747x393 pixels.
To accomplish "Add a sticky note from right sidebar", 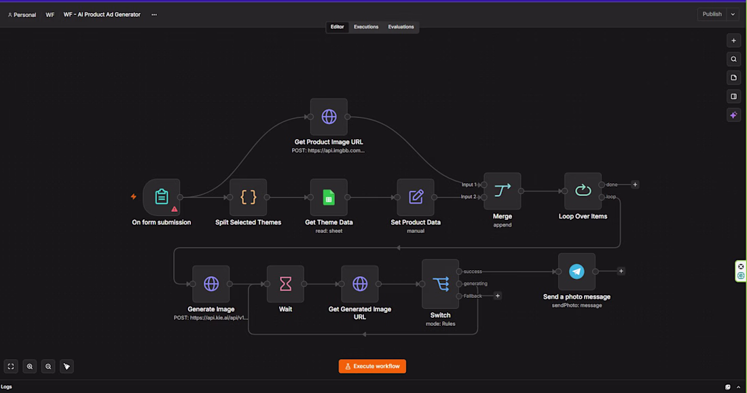I will [733, 77].
